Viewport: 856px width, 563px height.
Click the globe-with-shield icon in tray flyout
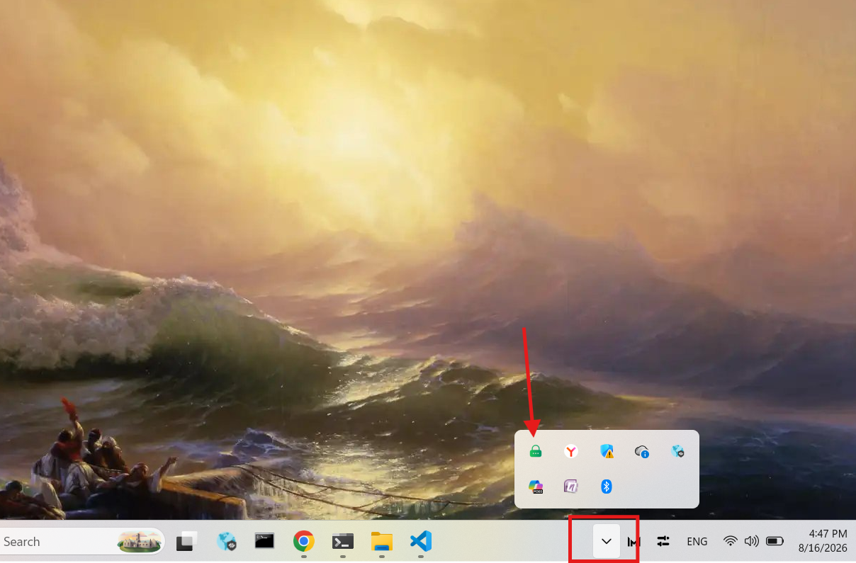click(677, 451)
